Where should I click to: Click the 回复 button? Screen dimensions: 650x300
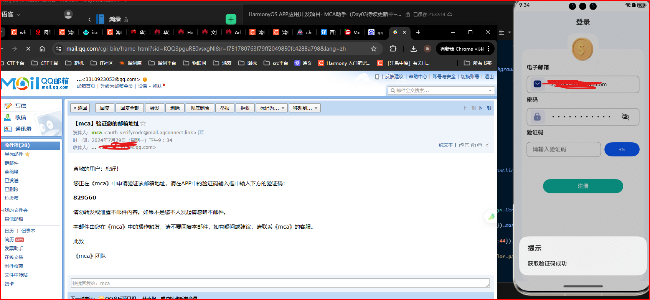(x=105, y=108)
